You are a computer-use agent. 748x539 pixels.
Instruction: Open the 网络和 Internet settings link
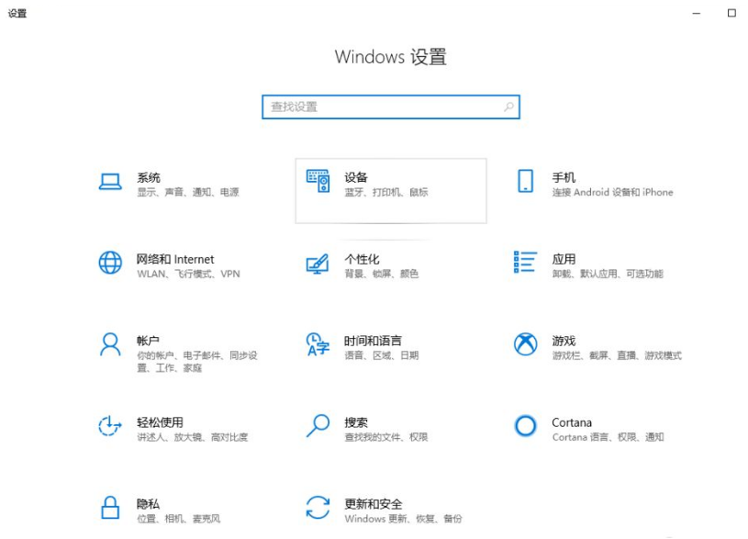pos(175,260)
